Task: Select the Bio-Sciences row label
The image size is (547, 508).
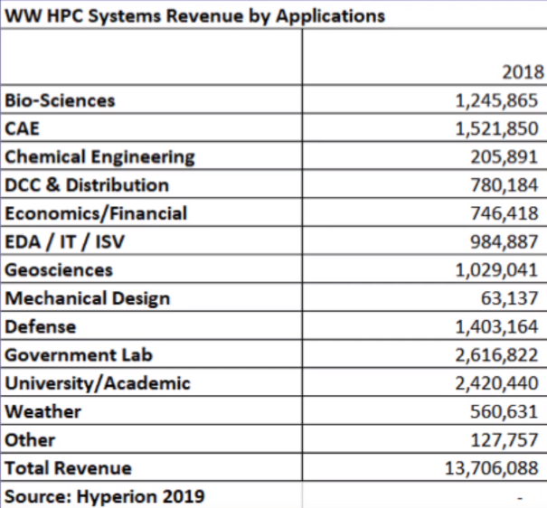Action: click(x=60, y=100)
